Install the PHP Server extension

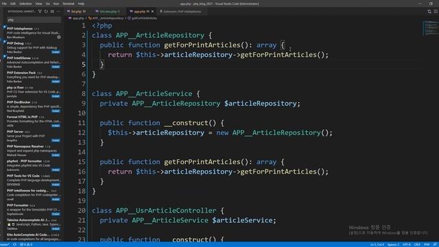point(56,140)
